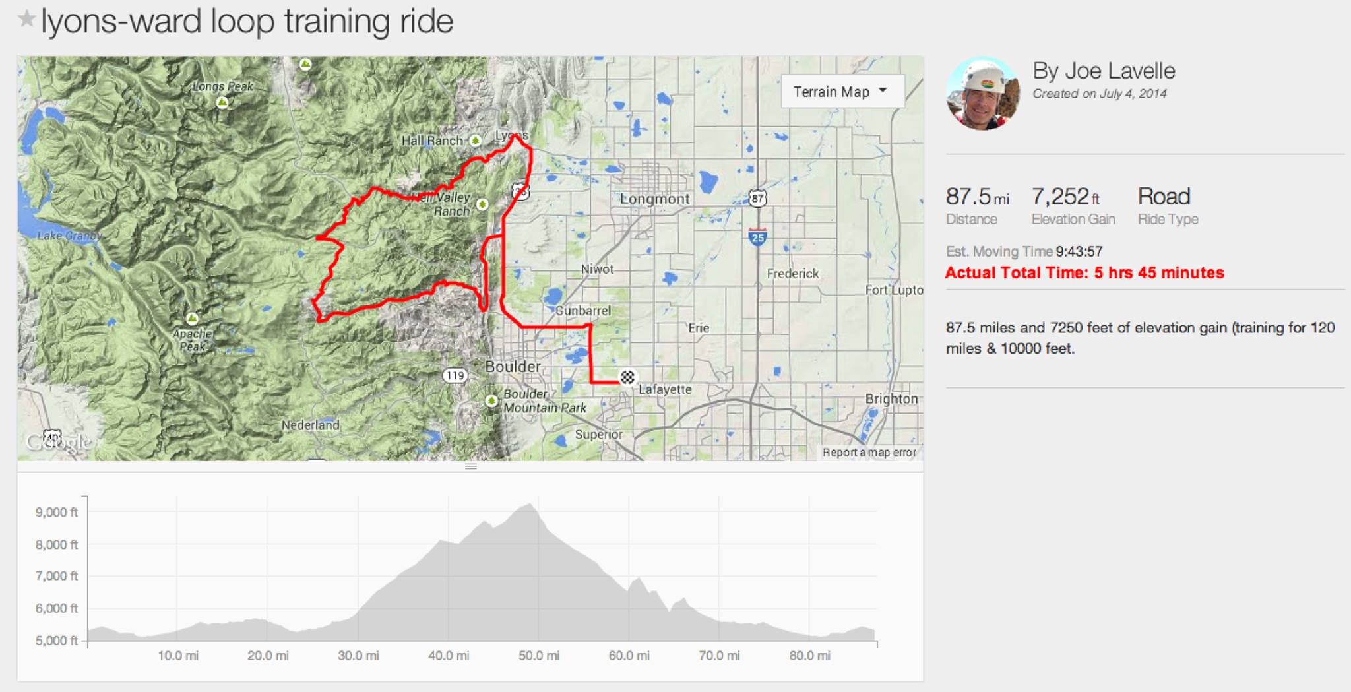Open the By Joe Lavelle author link
Image resolution: width=1351 pixels, height=692 pixels.
(1104, 71)
